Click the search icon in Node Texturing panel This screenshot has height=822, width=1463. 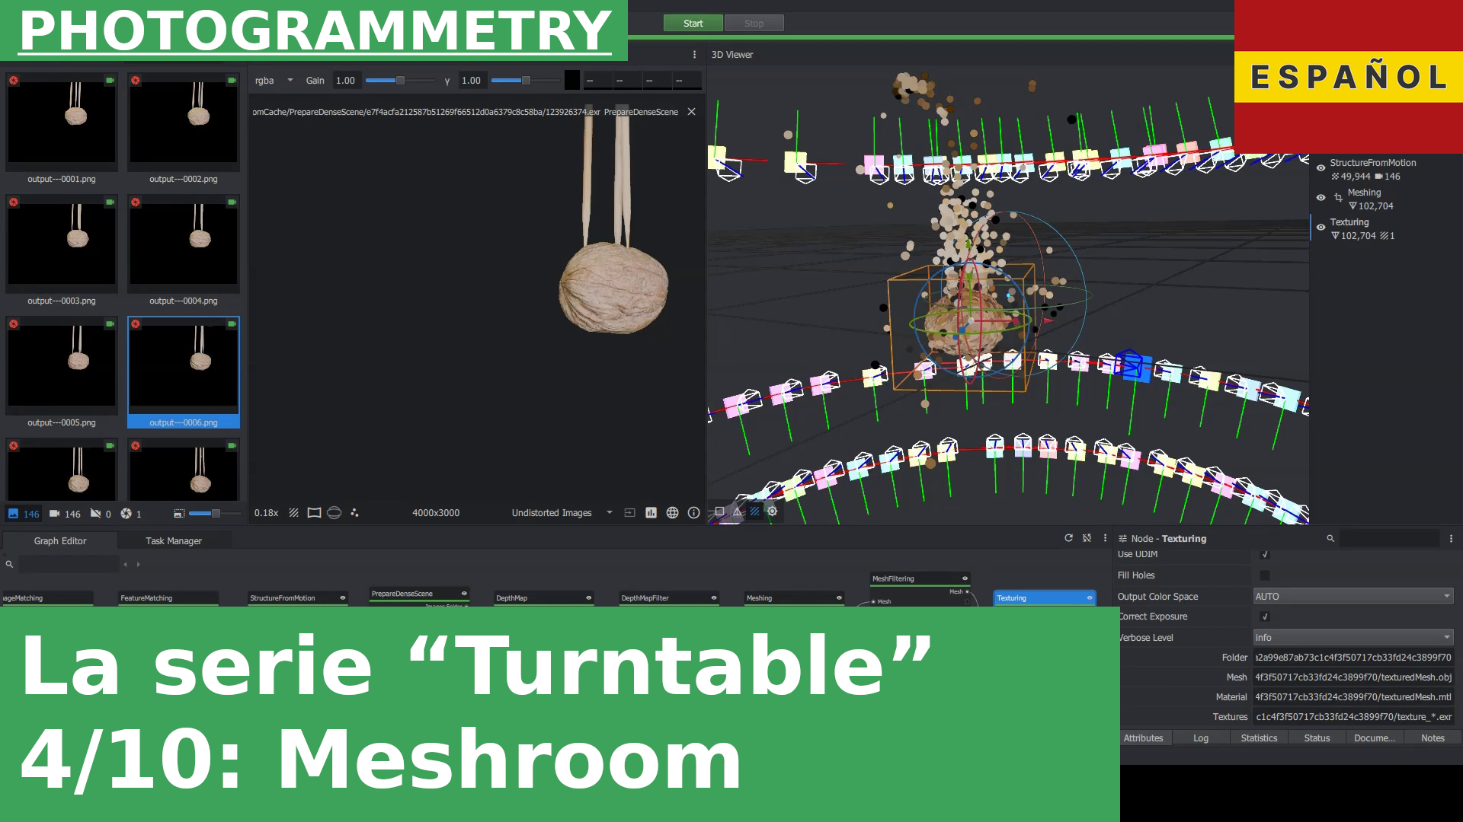[x=1330, y=539]
